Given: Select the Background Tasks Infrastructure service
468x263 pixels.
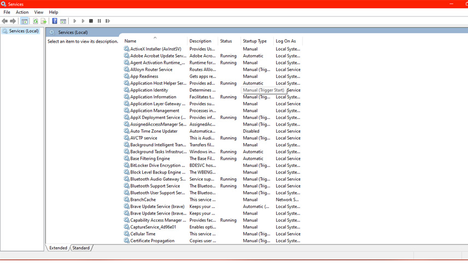Looking at the screenshot, I should (212, 152).
